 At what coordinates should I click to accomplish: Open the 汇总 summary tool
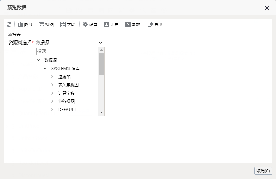coord(111,24)
